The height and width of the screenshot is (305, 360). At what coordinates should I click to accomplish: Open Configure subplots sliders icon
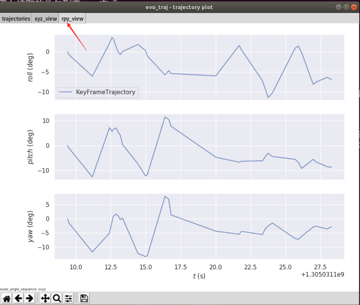(68, 298)
